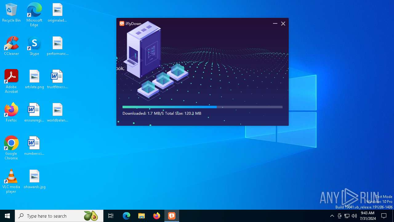Viewport: 394px width, 222px height.
Task: Open File Explorer from the taskbar
Action: click(x=142, y=216)
